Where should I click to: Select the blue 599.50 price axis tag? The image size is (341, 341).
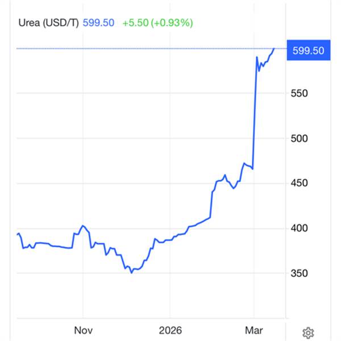307,50
